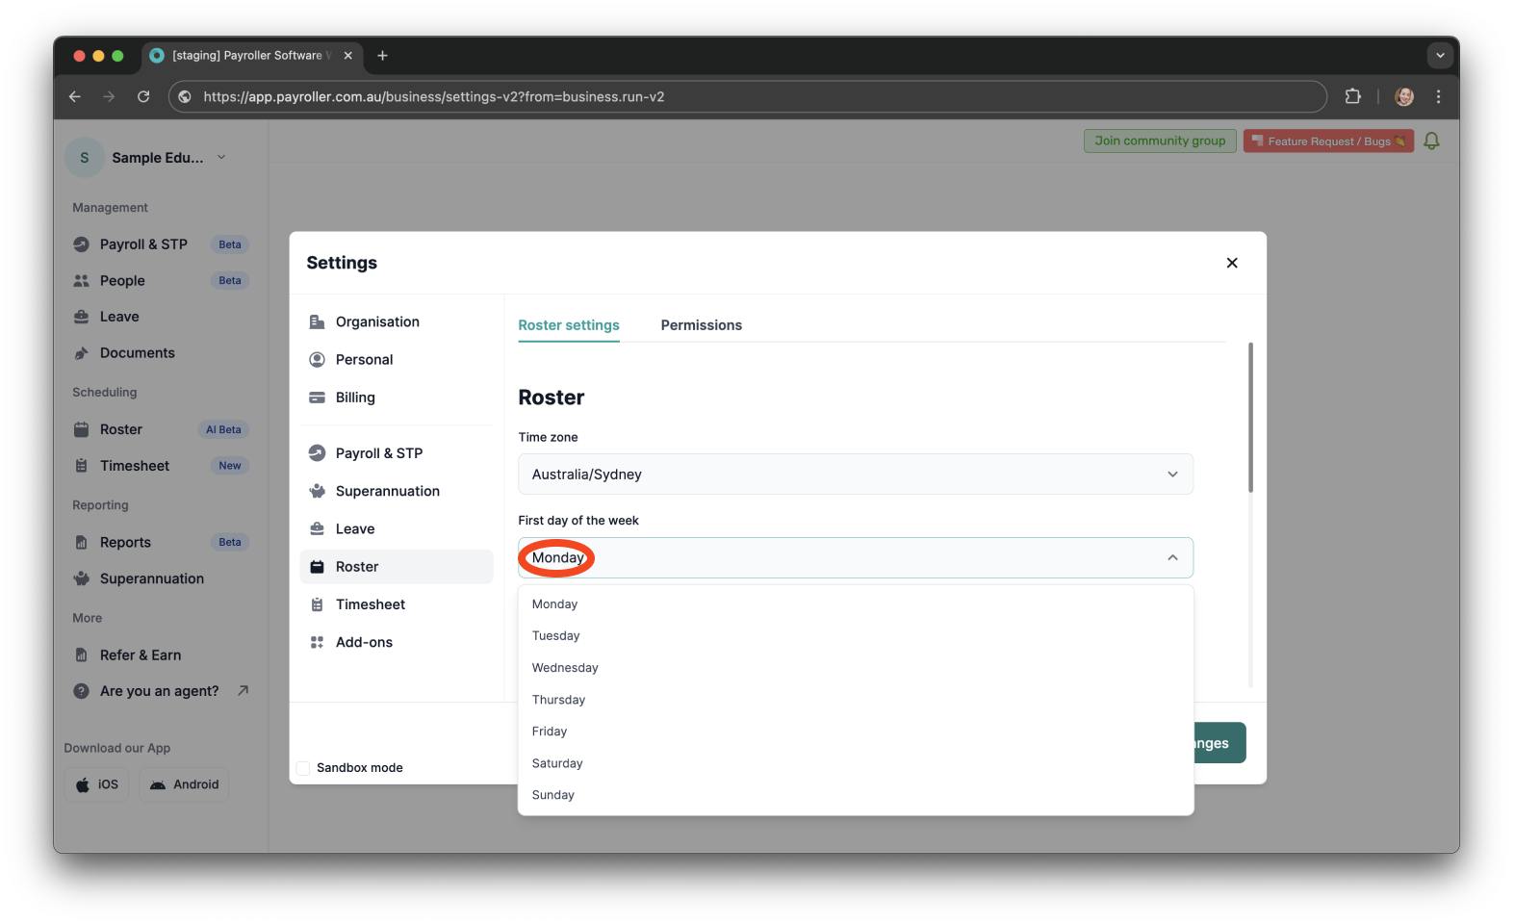Reload the browser page

pyautogui.click(x=143, y=96)
